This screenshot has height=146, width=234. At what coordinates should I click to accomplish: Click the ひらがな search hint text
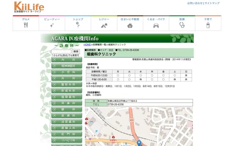[x=65, y=55]
